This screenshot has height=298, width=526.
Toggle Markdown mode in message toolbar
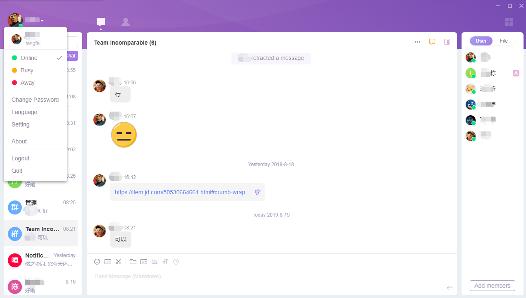[155, 262]
